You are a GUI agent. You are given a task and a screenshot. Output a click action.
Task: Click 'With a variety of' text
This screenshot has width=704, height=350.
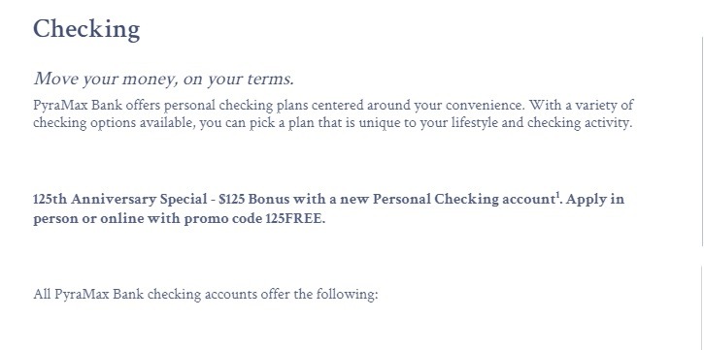(581, 106)
